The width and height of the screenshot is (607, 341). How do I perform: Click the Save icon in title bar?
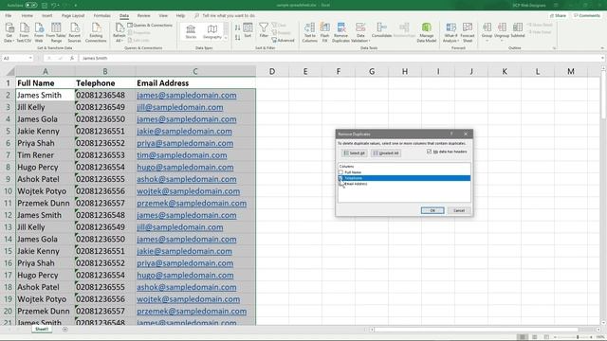[45, 6]
